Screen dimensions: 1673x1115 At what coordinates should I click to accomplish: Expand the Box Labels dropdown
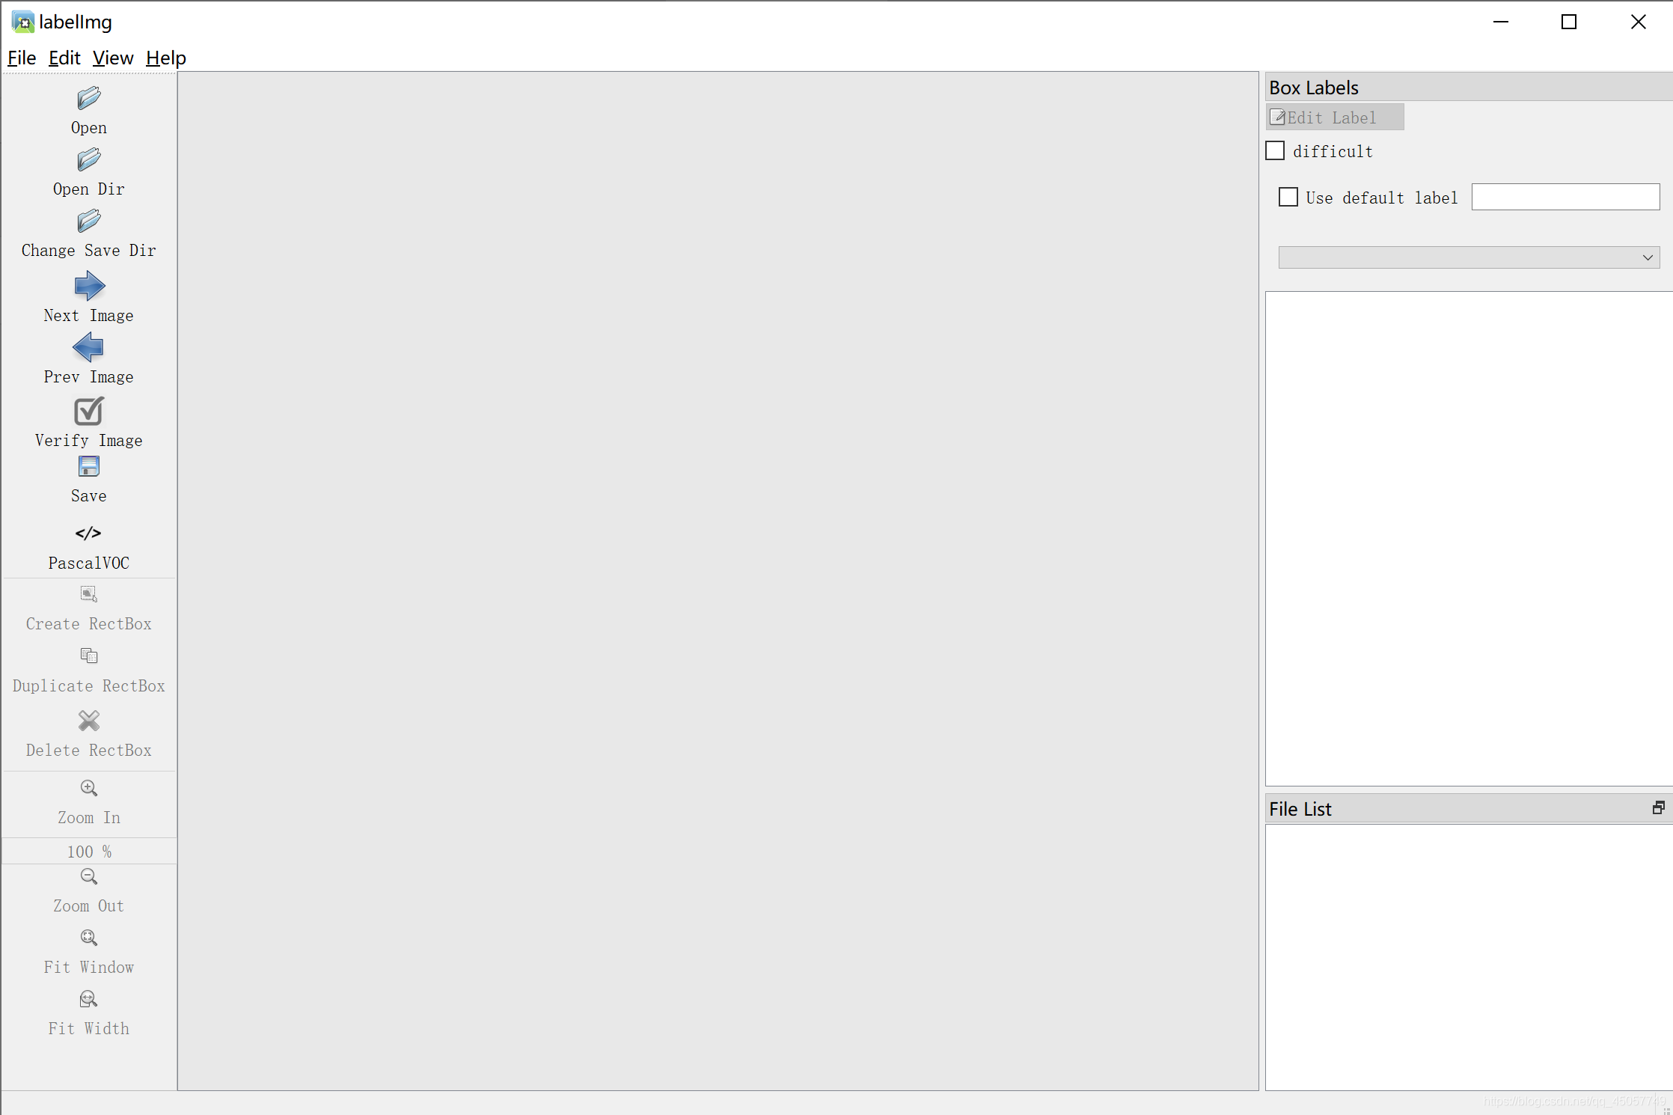tap(1648, 257)
